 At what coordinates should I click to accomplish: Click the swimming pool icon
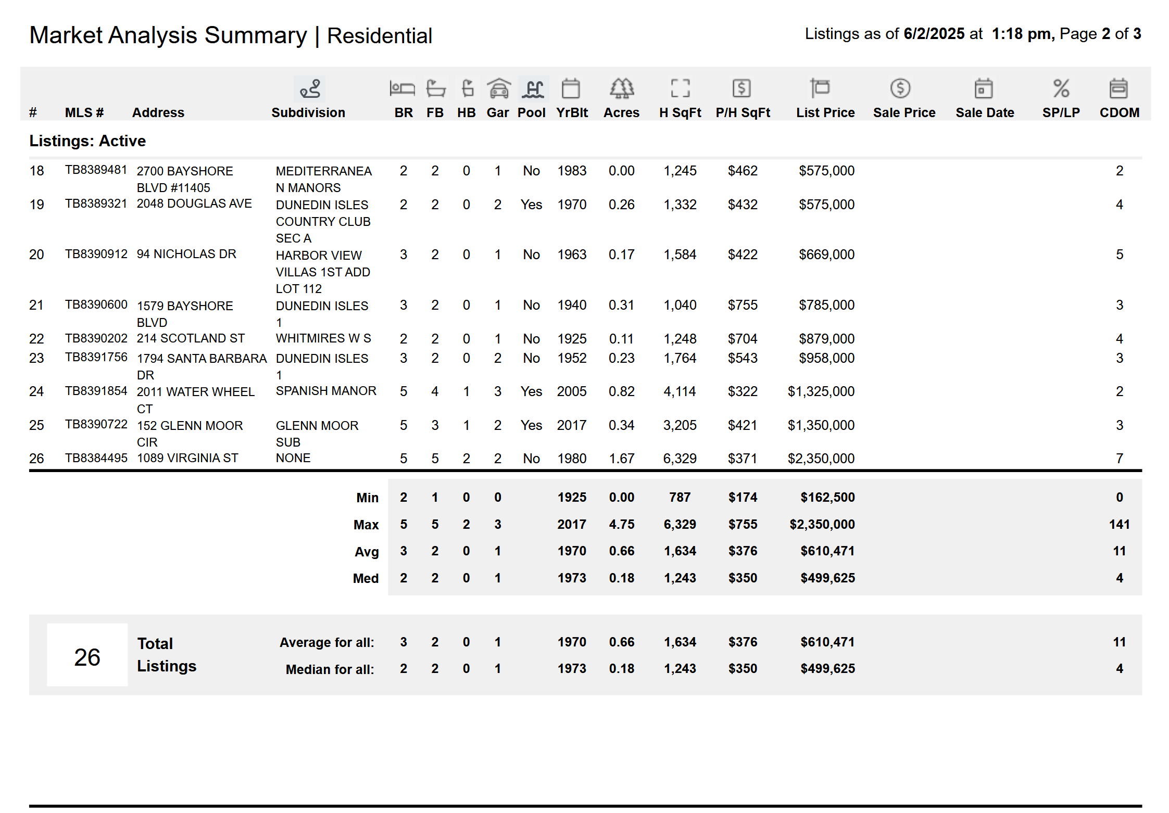coord(533,88)
